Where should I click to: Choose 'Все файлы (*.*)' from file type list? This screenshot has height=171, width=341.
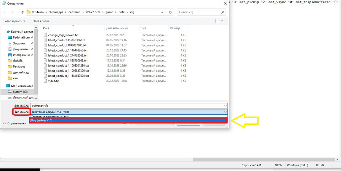pos(128,121)
